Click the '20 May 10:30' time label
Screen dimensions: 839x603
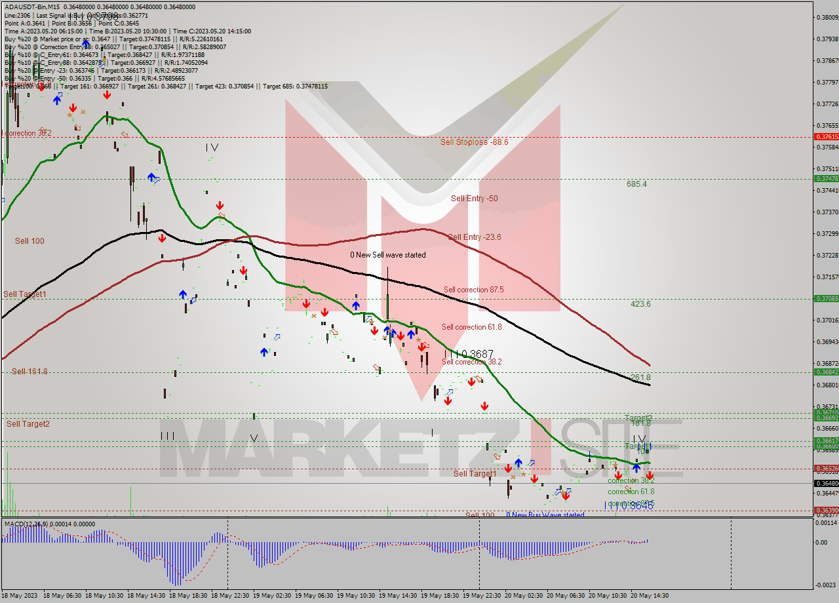tap(608, 595)
